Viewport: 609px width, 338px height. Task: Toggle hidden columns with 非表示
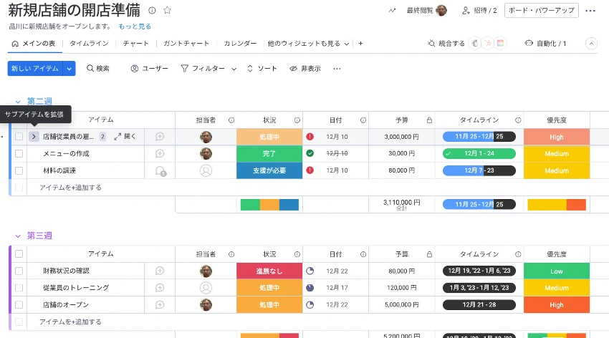(x=305, y=69)
